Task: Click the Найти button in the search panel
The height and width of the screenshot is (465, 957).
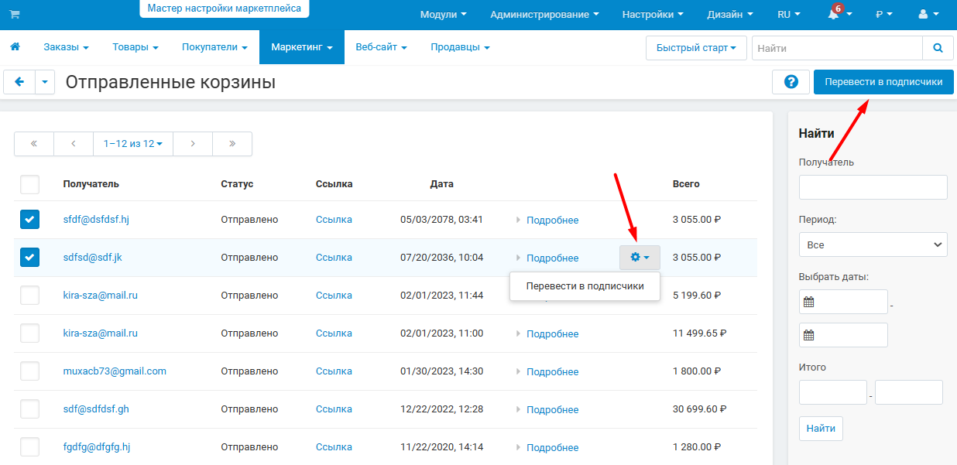Action: click(x=821, y=428)
